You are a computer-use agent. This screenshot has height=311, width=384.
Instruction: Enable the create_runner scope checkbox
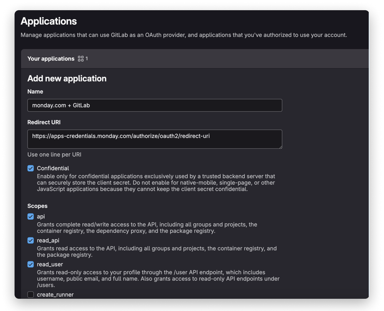tap(31, 294)
